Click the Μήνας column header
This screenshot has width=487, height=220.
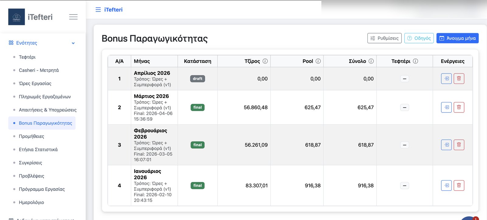pyautogui.click(x=154, y=61)
